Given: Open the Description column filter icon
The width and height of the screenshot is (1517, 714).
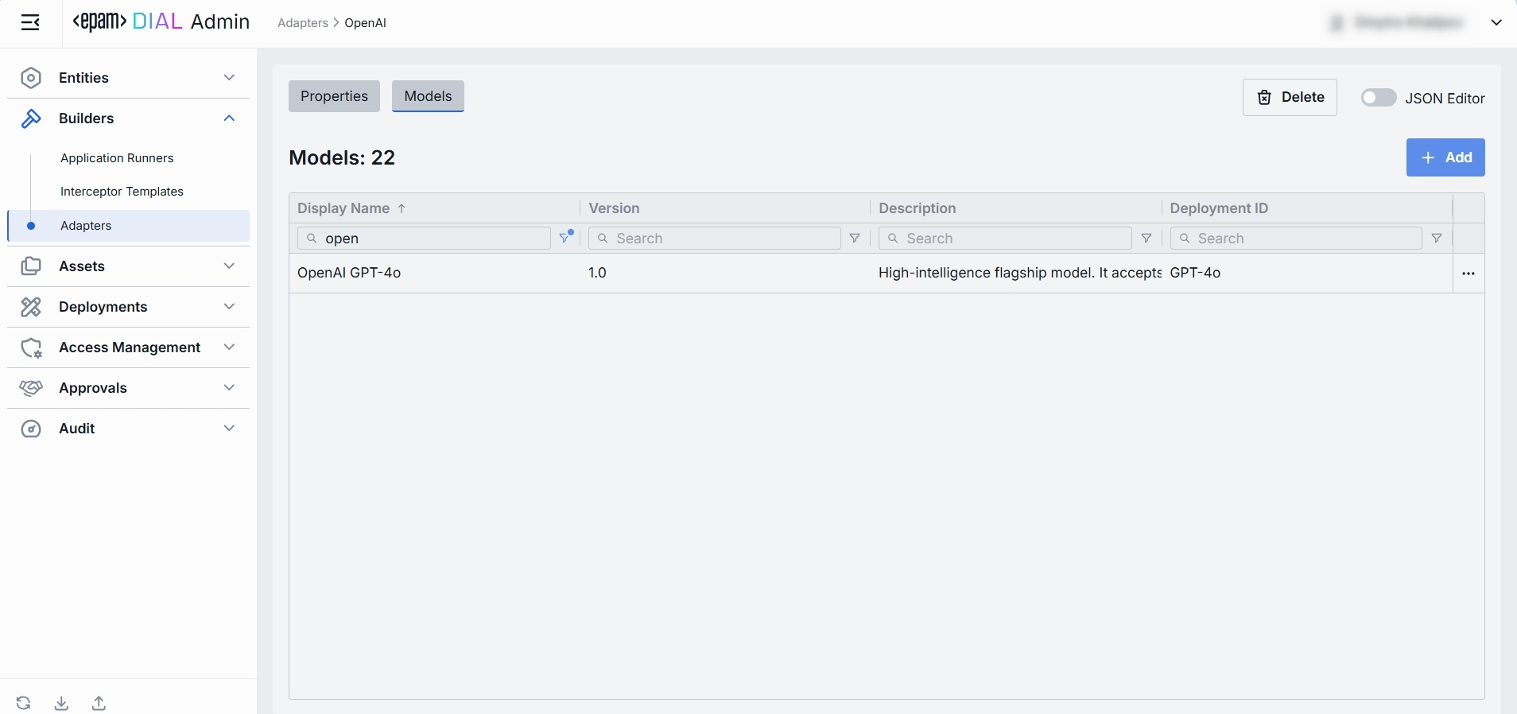Looking at the screenshot, I should coord(1146,239).
